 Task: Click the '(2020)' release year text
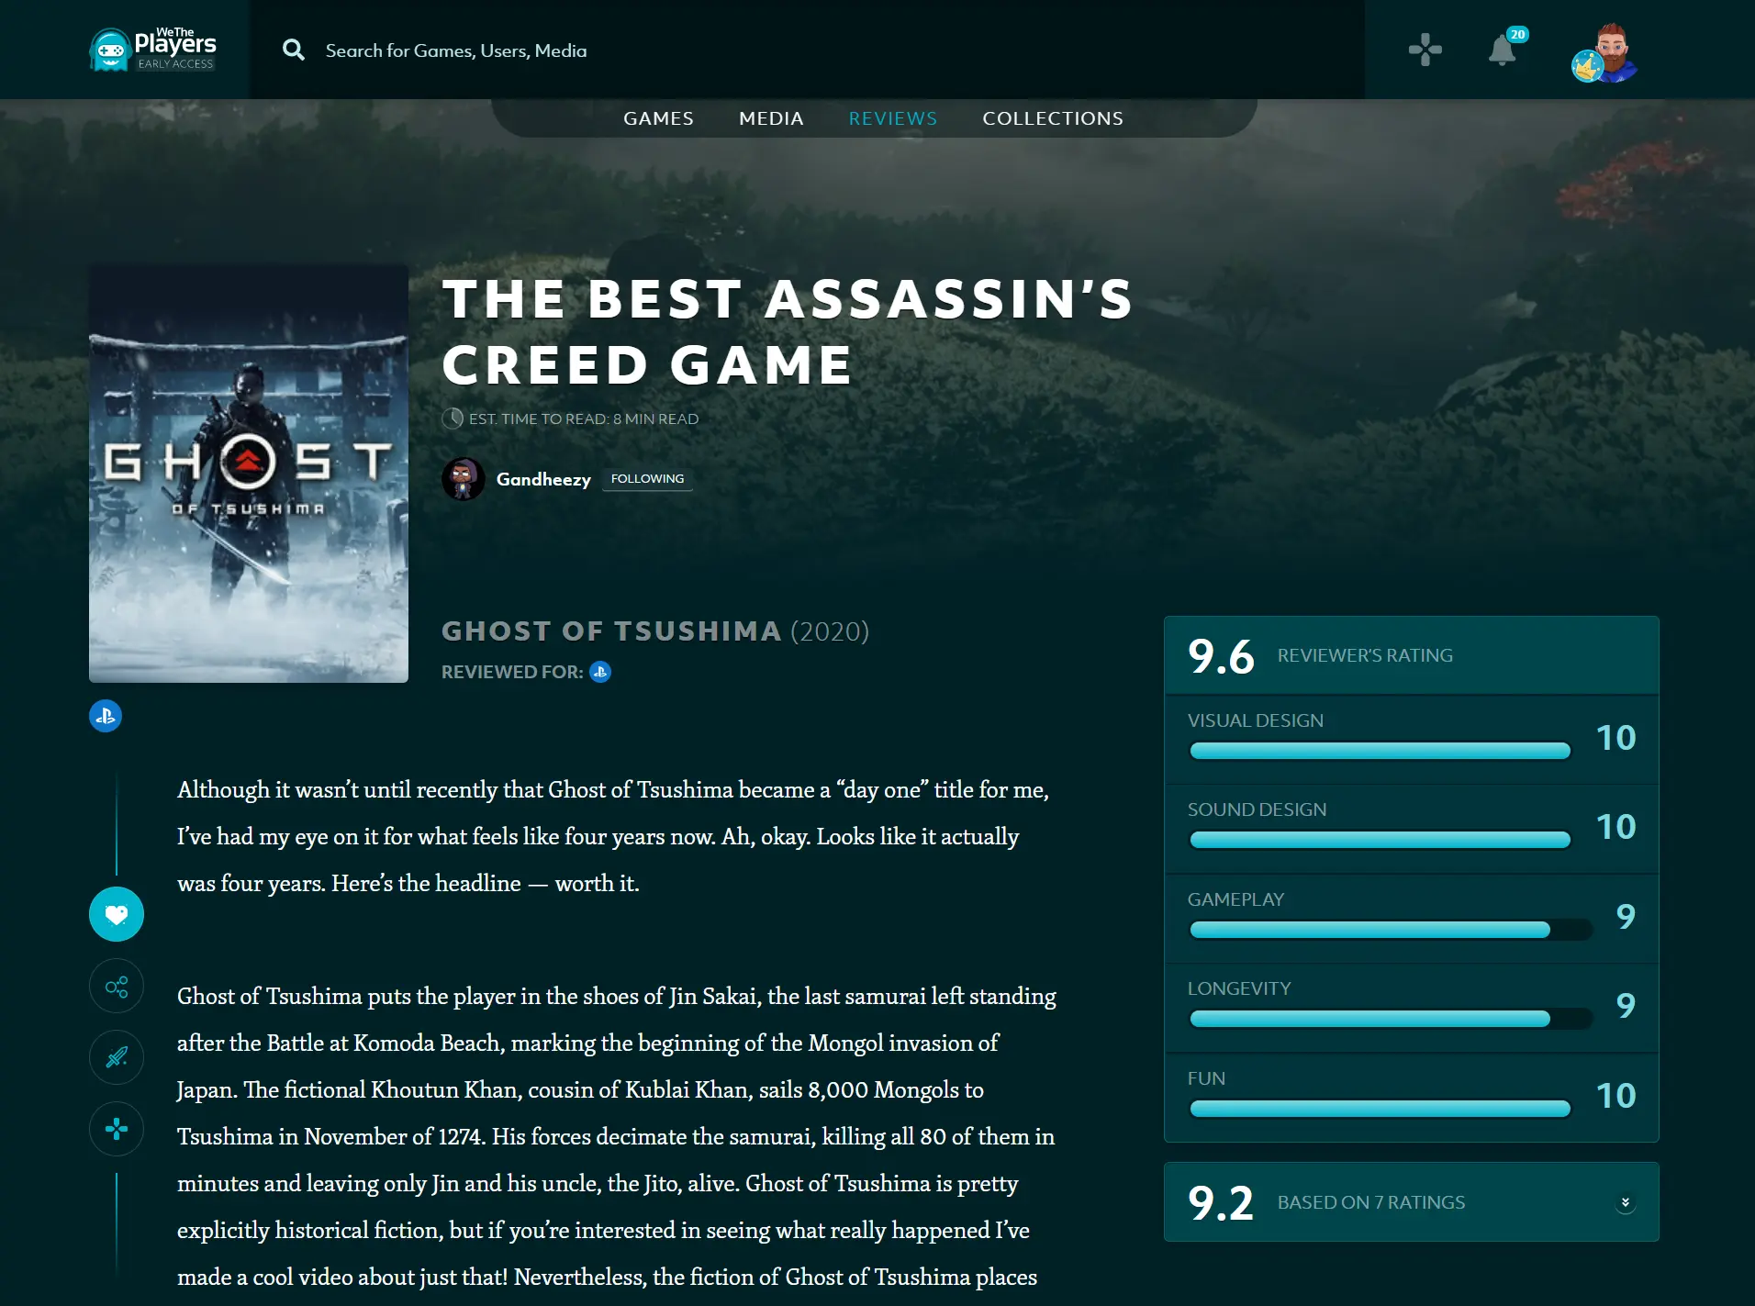[x=830, y=631]
